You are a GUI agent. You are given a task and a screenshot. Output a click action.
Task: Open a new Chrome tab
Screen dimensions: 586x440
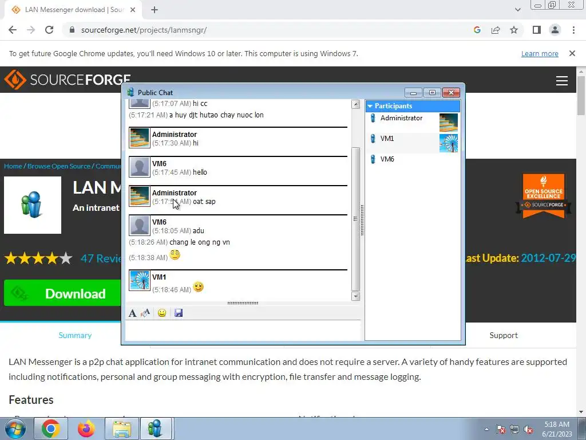coord(155,10)
